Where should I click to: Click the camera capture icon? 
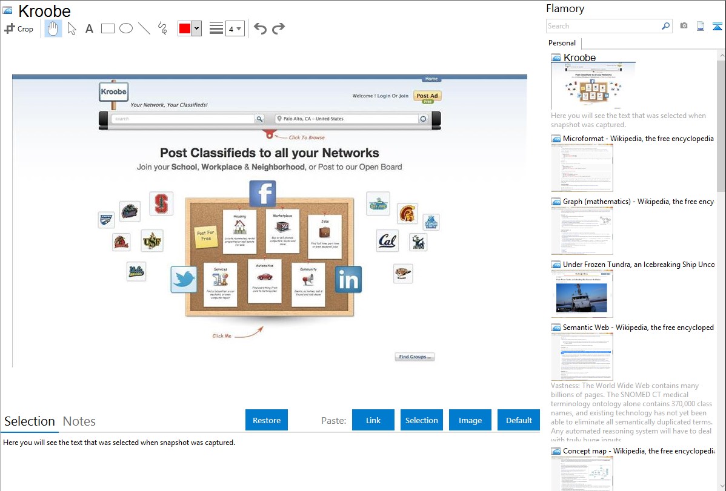coord(684,26)
